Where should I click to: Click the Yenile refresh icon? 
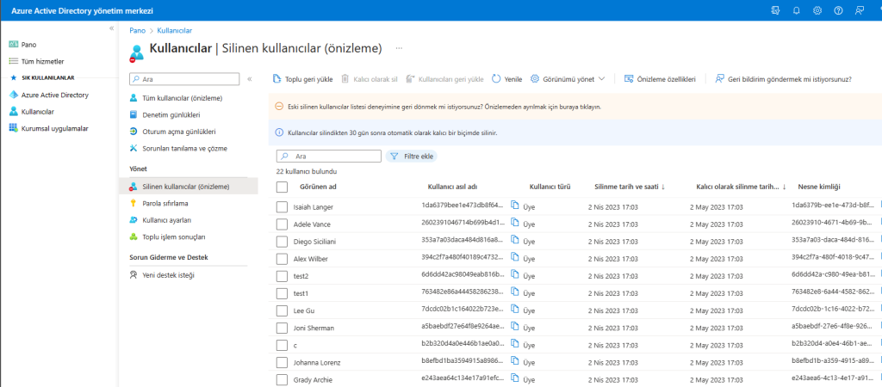497,78
